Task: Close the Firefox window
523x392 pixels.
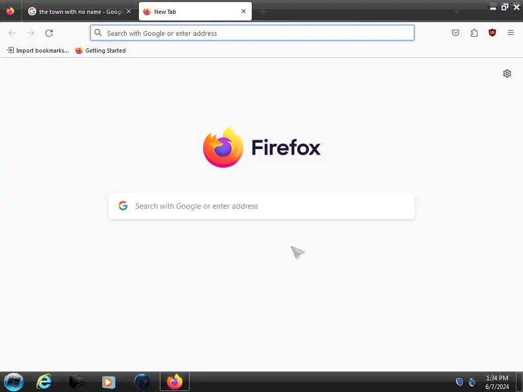Action: 516,7
